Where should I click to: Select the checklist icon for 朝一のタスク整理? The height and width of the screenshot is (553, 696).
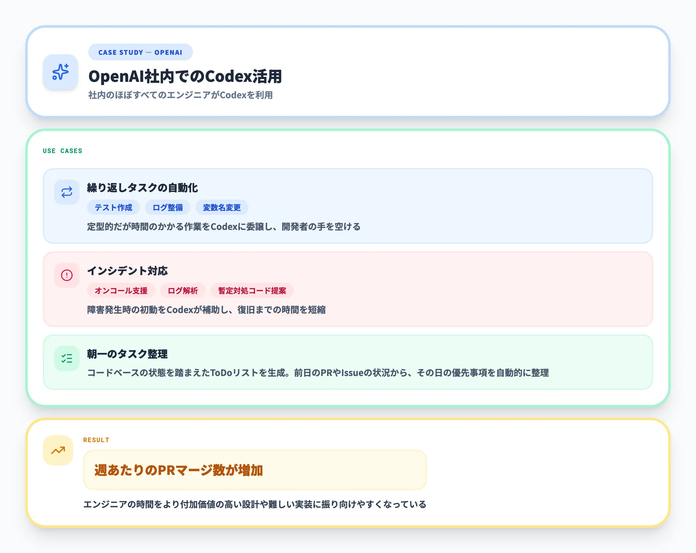[x=67, y=358]
